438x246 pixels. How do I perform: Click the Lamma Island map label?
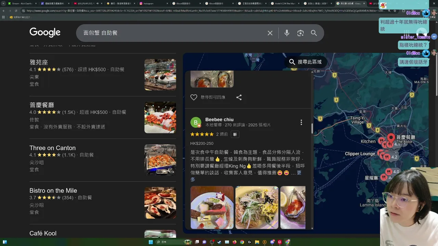(372, 205)
